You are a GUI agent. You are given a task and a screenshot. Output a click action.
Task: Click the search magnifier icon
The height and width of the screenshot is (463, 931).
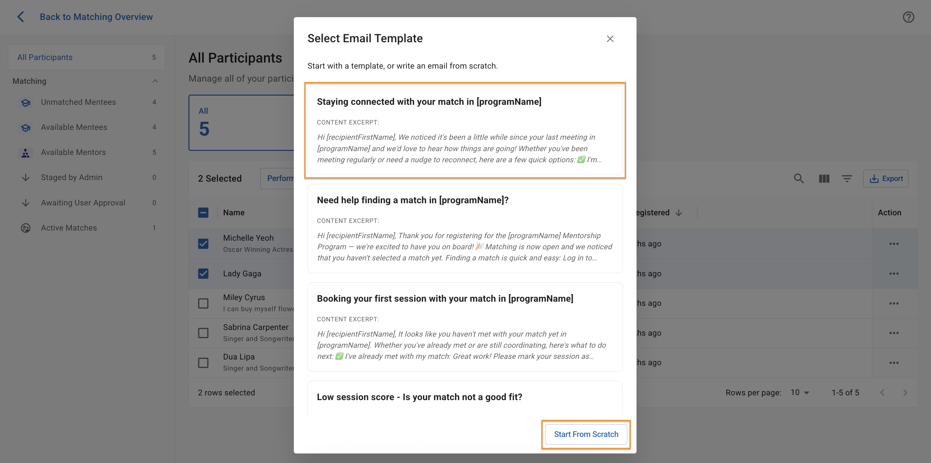pos(799,178)
